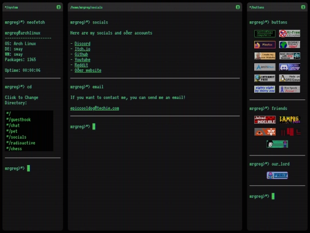The width and height of the screenshot is (310, 233).
Task: Click the 'OS: Arch Linux' line
Action: (x=20, y=44)
